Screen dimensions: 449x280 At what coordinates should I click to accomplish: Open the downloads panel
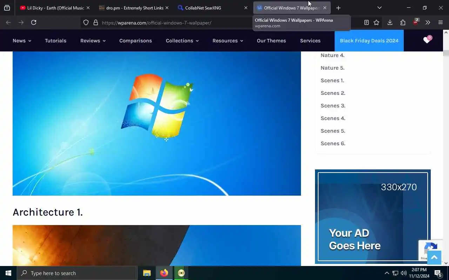point(390,22)
